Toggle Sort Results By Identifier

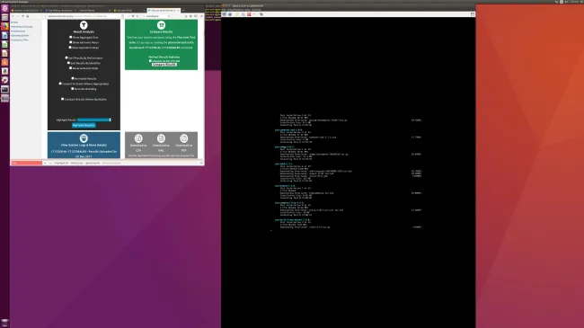coord(68,63)
